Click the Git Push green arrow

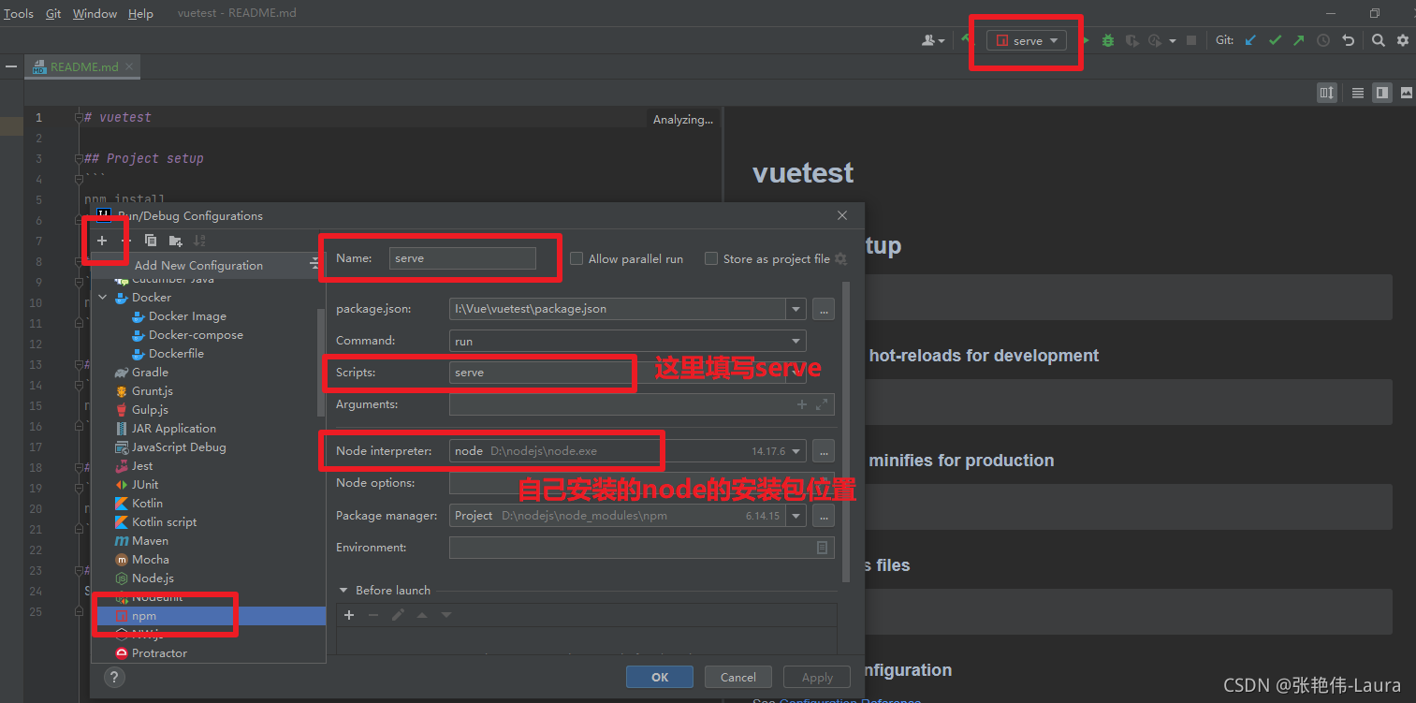pyautogui.click(x=1299, y=40)
